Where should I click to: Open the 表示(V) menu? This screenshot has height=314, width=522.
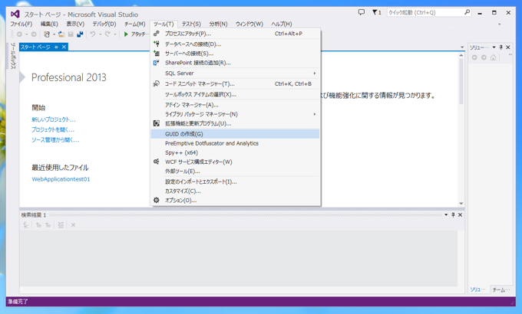pyautogui.click(x=75, y=24)
